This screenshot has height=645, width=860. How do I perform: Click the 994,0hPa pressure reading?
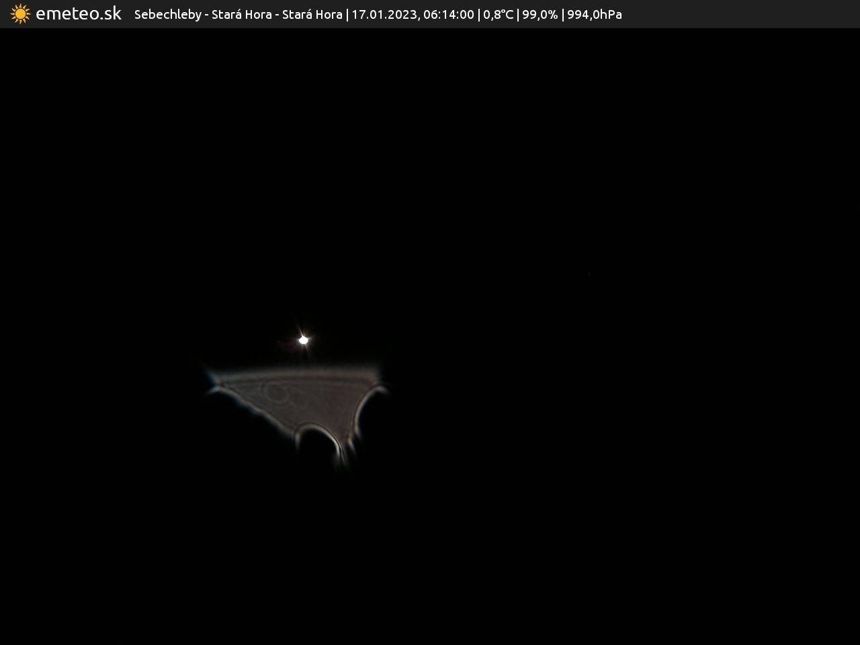coord(594,15)
